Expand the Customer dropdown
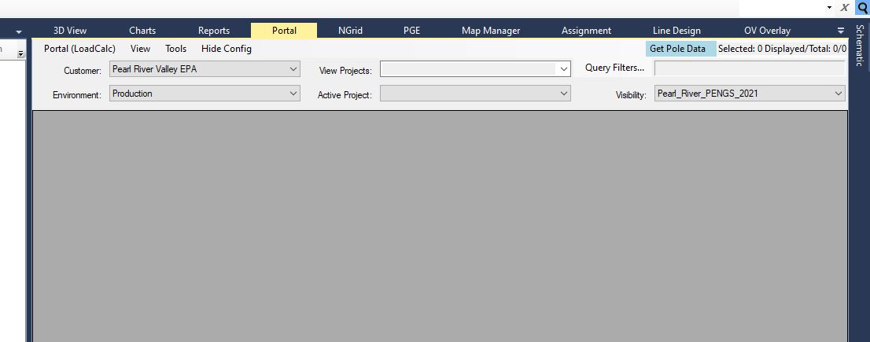The width and height of the screenshot is (870, 342). tap(293, 69)
